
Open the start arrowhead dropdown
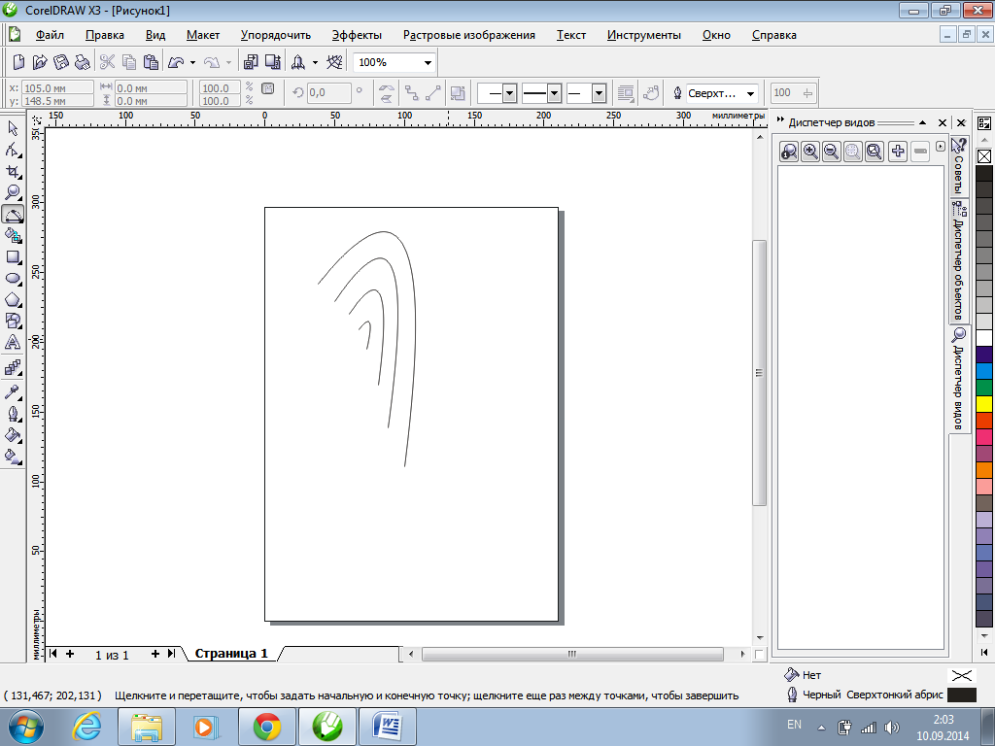[x=509, y=93]
